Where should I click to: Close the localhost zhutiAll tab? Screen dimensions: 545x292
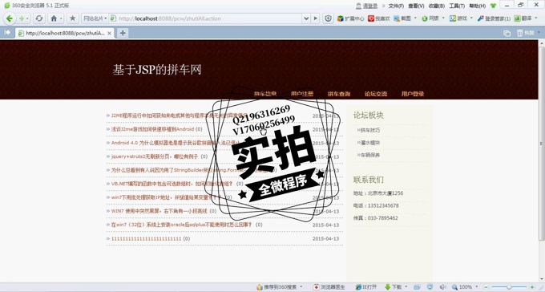109,33
